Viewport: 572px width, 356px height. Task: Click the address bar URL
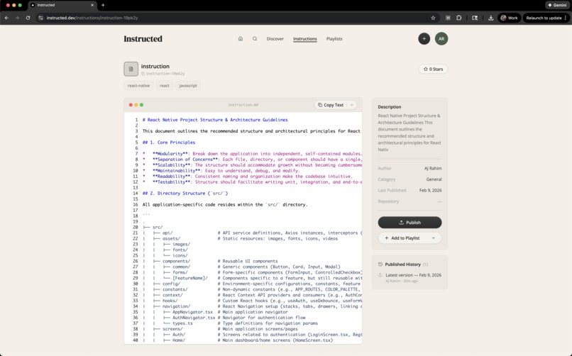click(x=92, y=18)
